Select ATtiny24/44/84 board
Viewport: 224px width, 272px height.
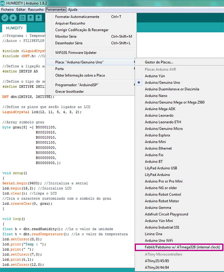(179, 268)
